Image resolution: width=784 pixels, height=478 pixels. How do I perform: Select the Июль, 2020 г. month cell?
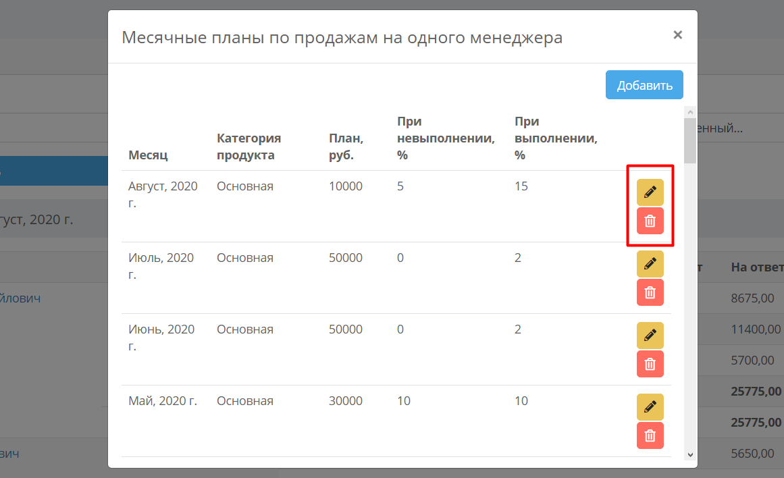pos(161,266)
